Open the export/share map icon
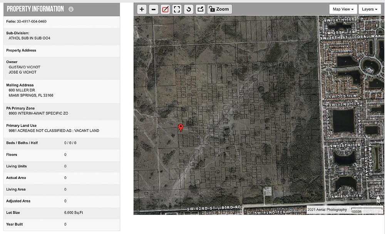Image resolution: width=385 pixels, height=234 pixels. [x=200, y=9]
